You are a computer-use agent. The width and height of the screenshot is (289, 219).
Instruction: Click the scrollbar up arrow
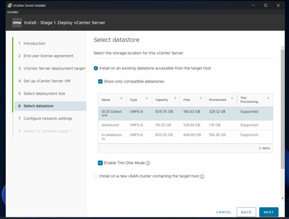[283, 48]
